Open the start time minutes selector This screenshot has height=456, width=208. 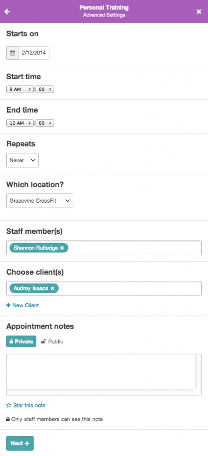(45, 90)
